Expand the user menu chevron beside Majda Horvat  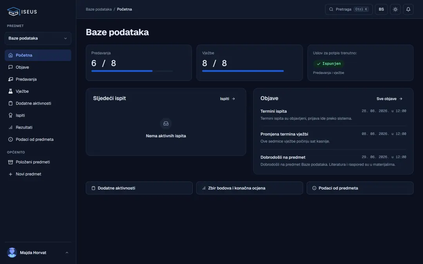67,252
